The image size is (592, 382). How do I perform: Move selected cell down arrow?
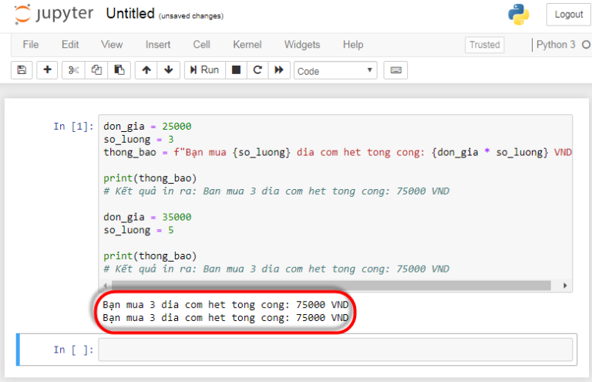(169, 70)
